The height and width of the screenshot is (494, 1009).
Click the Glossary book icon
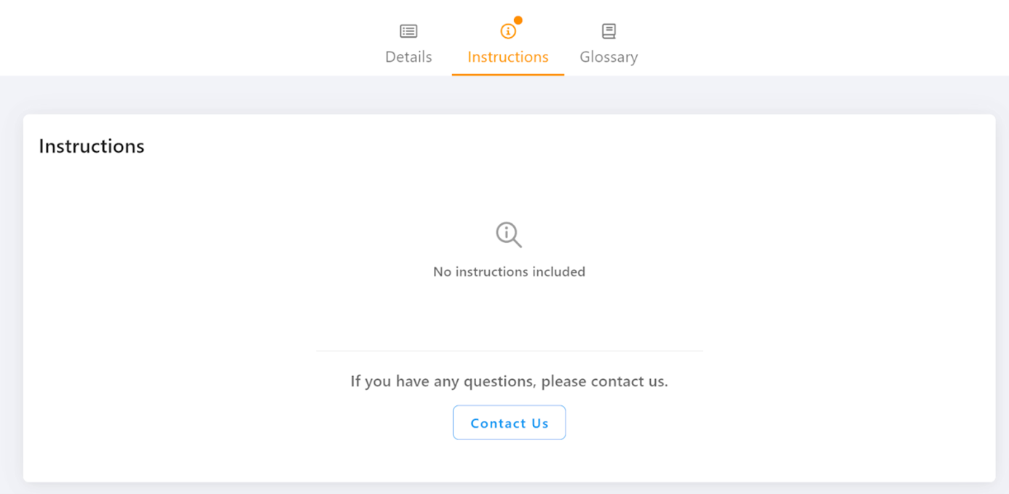point(609,31)
